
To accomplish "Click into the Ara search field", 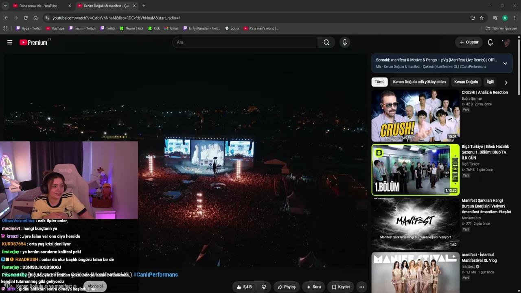I will pos(245,42).
